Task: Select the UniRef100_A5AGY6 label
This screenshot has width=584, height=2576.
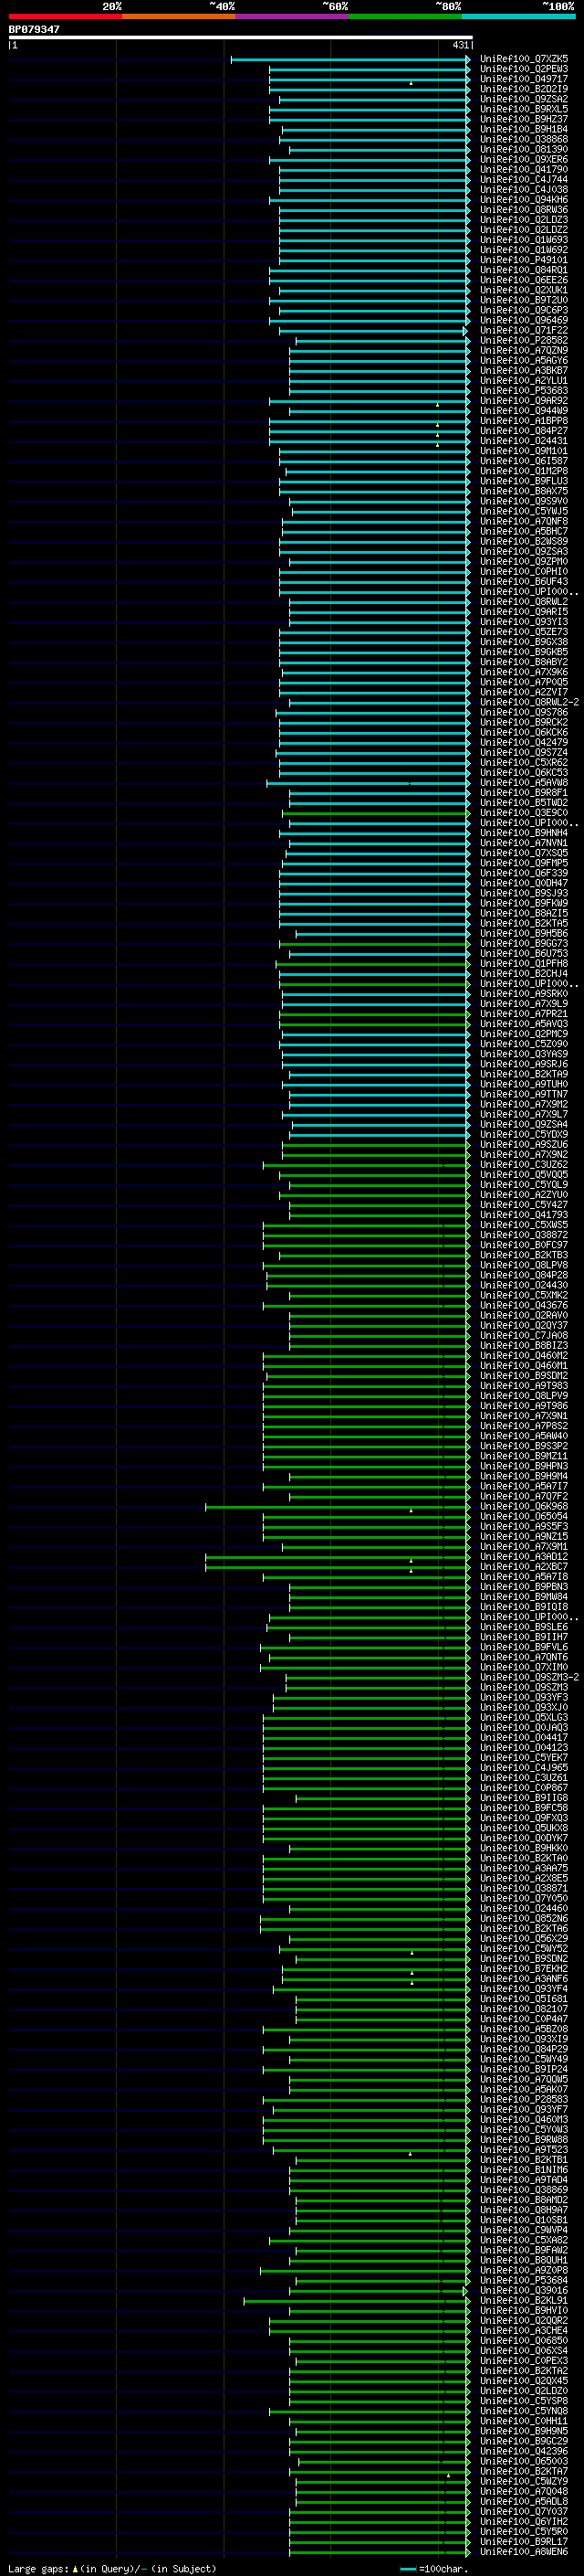Action: (x=524, y=360)
